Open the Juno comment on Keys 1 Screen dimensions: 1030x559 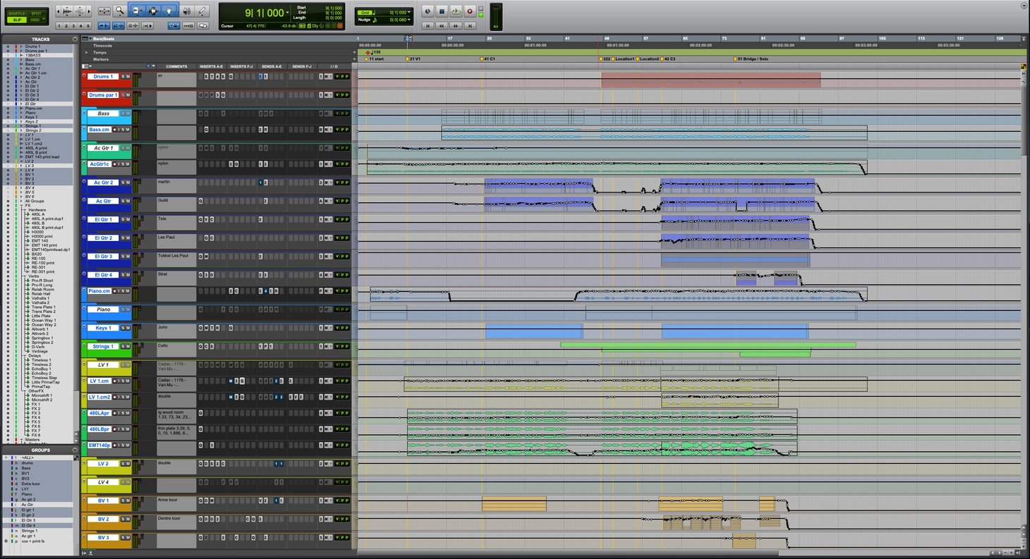[x=176, y=330]
